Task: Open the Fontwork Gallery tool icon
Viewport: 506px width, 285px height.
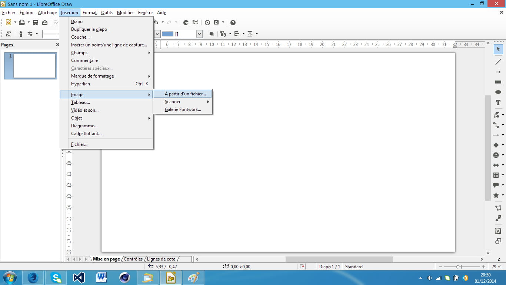Action: (x=498, y=231)
